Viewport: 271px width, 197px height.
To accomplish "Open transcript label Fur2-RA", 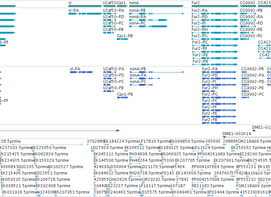I will tap(200, 10).
